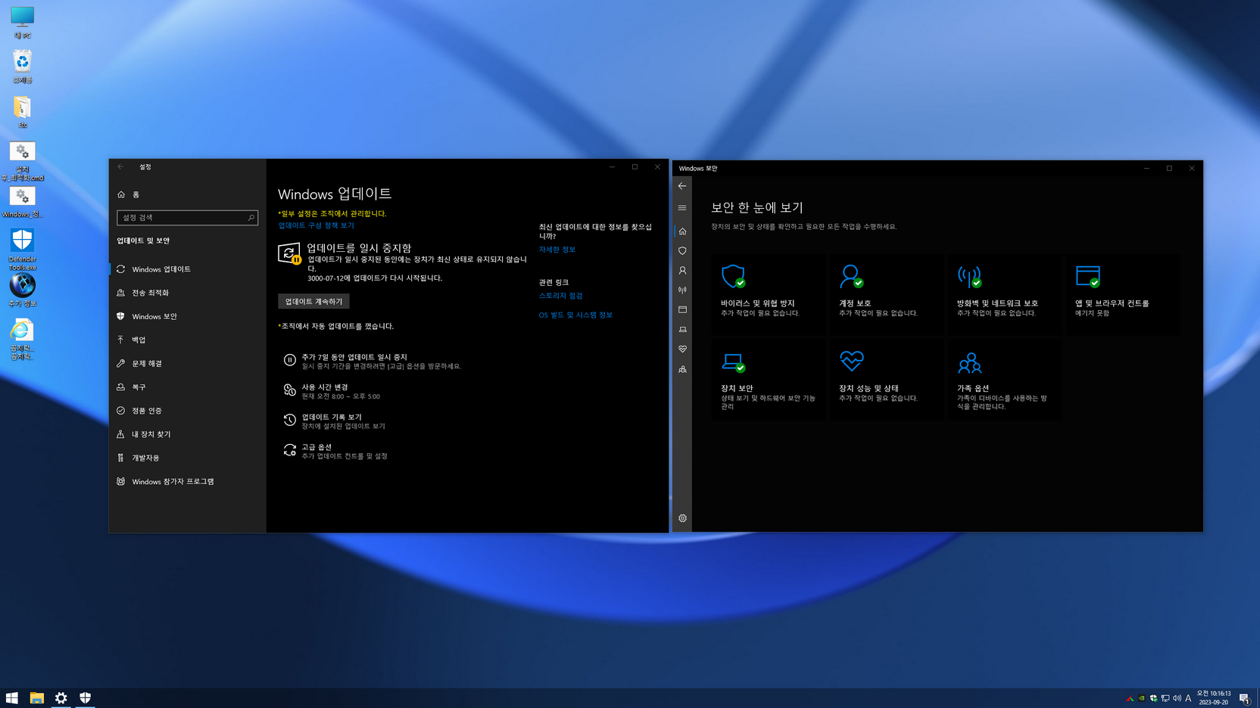
Task: Click network tray icon
Action: [1165, 698]
